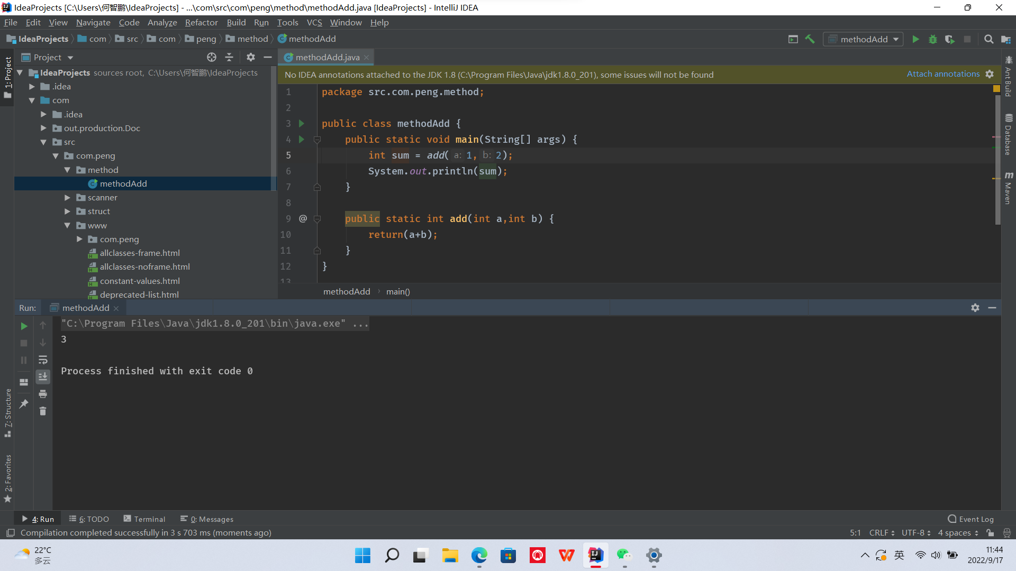This screenshot has width=1016, height=571.
Task: Clear Run output with the trash icon
Action: [x=43, y=411]
